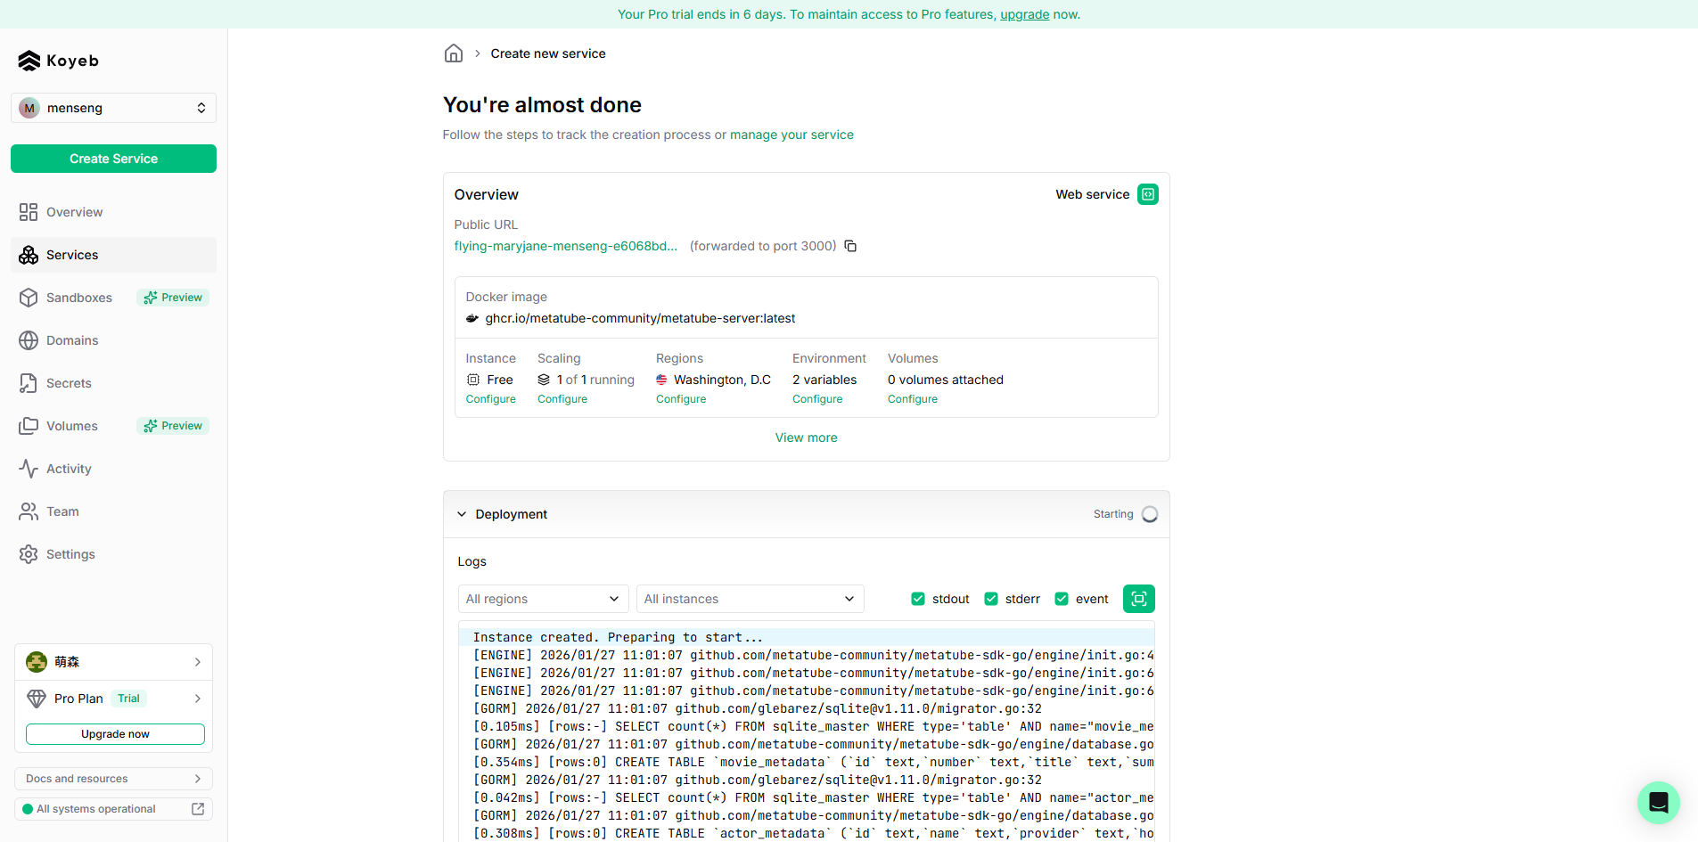
Task: Open the All regions dropdown
Action: [x=542, y=598]
